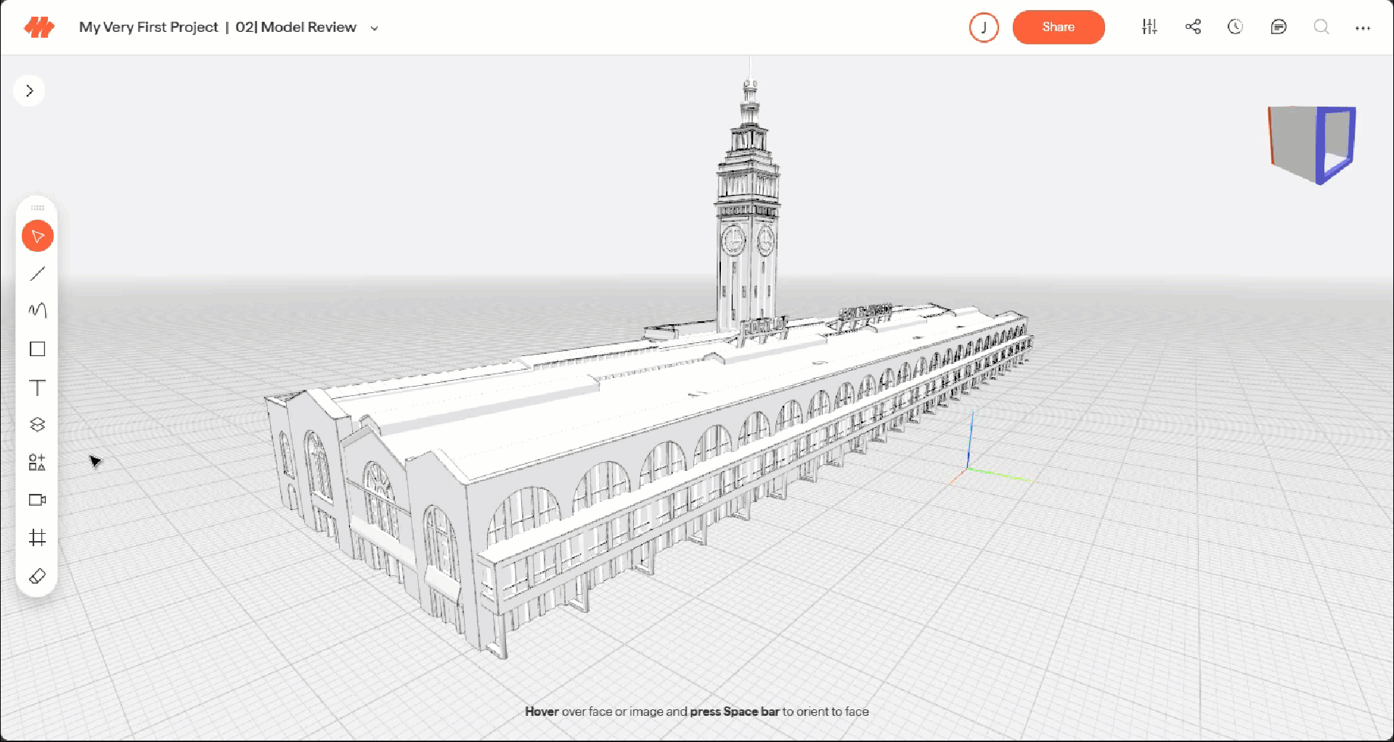This screenshot has height=742, width=1394.
Task: Click the Share button
Action: coord(1059,27)
